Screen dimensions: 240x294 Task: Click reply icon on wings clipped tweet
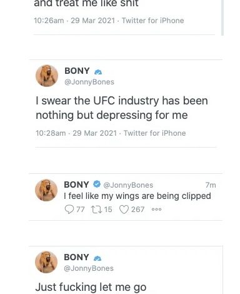[x=69, y=210]
